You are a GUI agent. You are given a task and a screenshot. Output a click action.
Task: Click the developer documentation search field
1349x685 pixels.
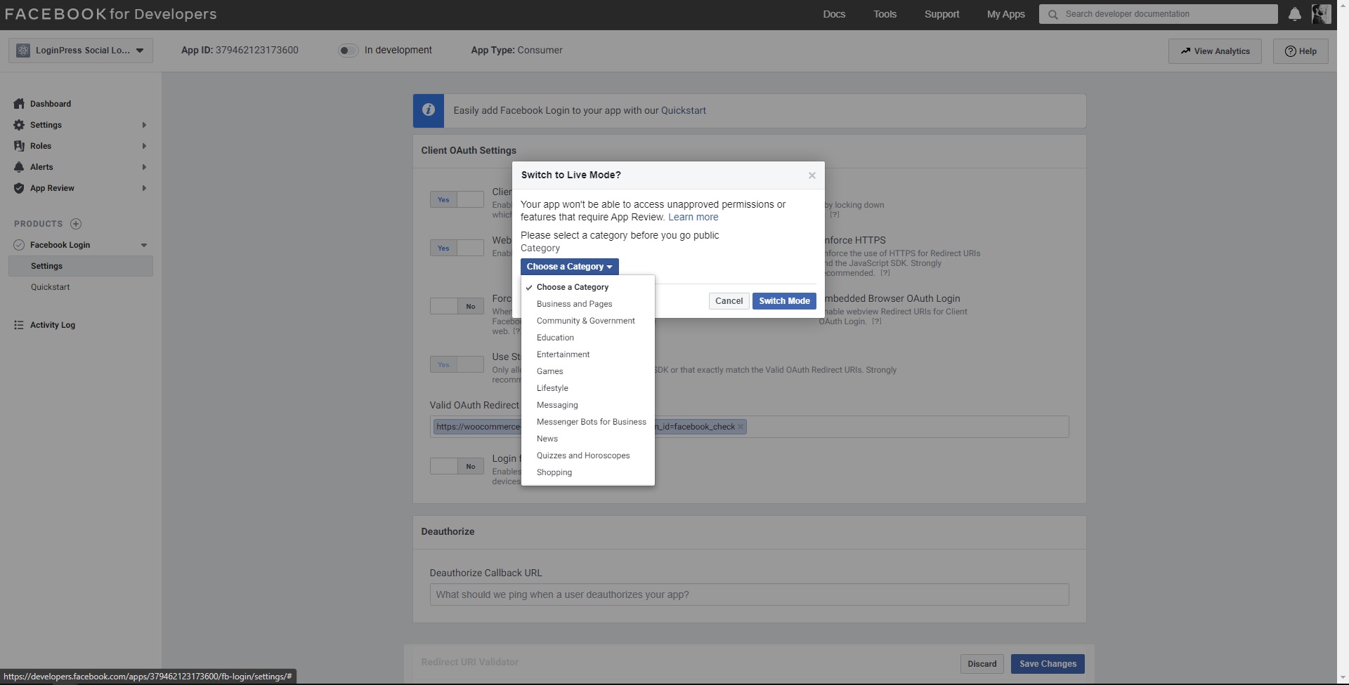pyautogui.click(x=1158, y=14)
